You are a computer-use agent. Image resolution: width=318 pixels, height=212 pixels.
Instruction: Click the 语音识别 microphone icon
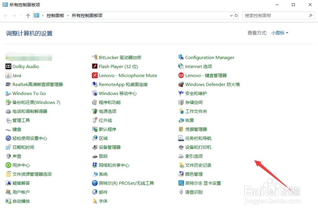coord(181,192)
